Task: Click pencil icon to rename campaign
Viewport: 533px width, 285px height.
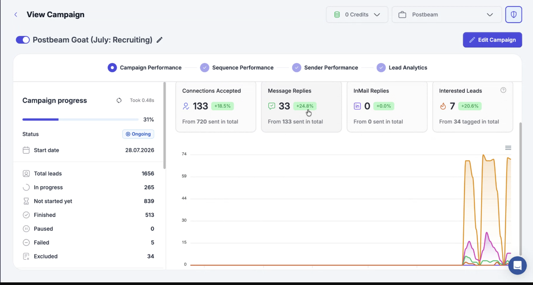Action: click(160, 40)
